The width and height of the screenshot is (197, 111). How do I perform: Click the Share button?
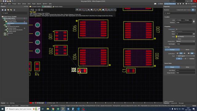tap(160, 4)
